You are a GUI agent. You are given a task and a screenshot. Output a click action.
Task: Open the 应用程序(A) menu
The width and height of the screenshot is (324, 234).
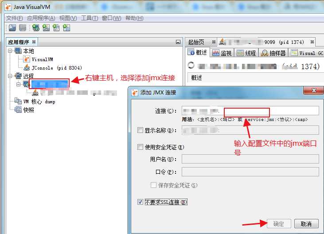pyautogui.click(x=41, y=18)
